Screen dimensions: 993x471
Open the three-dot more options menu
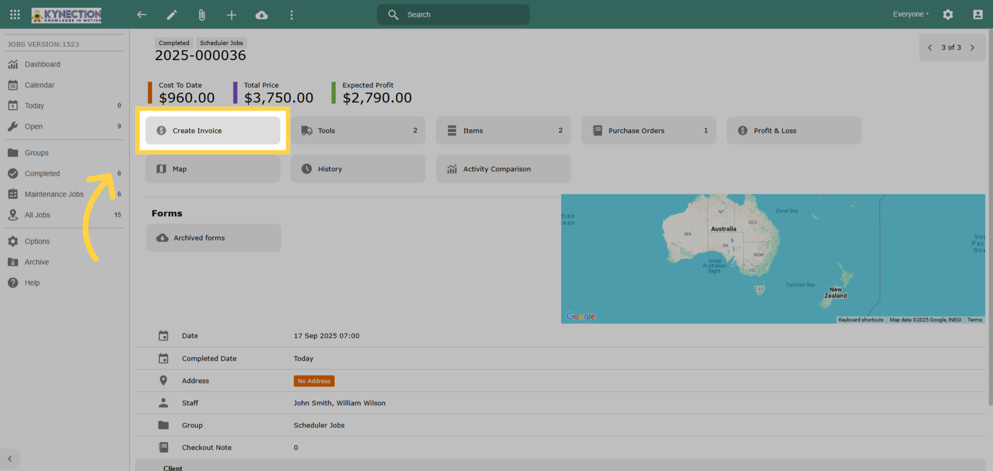click(292, 15)
